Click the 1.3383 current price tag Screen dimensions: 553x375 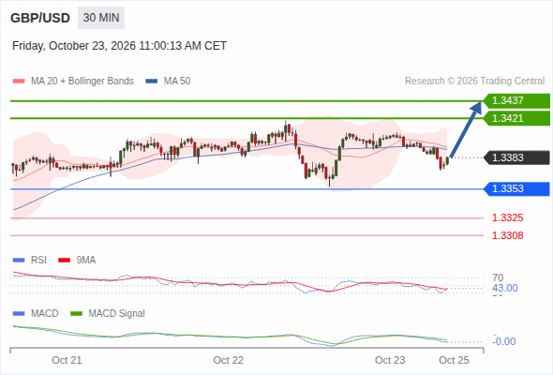(x=516, y=157)
